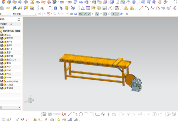Select the cylinder feature icon in toolbar
The width and height of the screenshot is (178, 121).
tap(56, 8)
